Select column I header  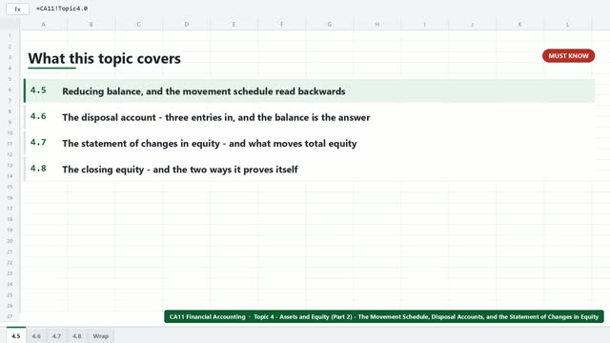425,24
